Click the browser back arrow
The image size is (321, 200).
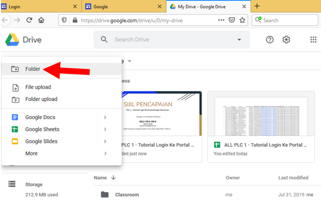coord(5,20)
